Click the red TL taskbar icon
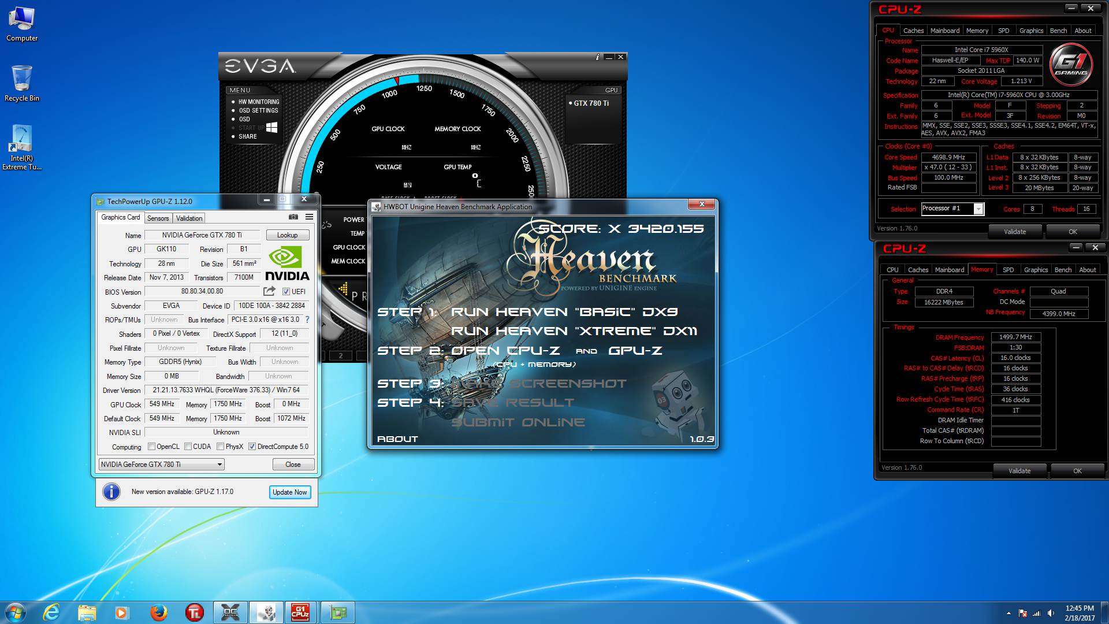The image size is (1109, 624). (194, 612)
